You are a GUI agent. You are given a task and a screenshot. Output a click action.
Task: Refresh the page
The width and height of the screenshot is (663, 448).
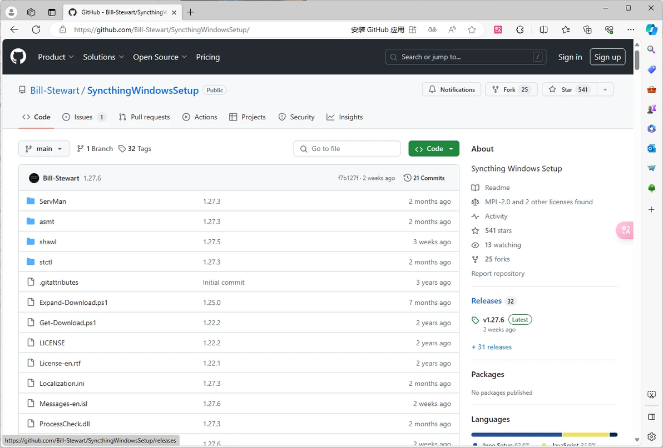pyautogui.click(x=36, y=29)
